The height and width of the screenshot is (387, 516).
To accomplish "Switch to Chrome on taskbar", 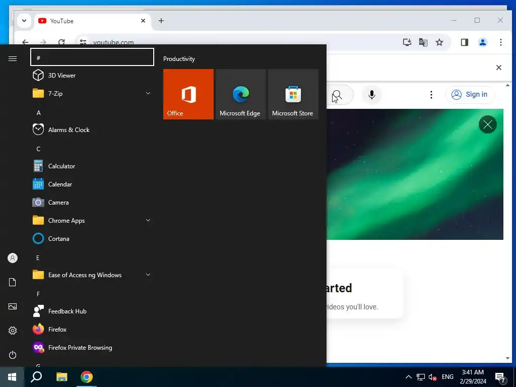I will pos(87,377).
